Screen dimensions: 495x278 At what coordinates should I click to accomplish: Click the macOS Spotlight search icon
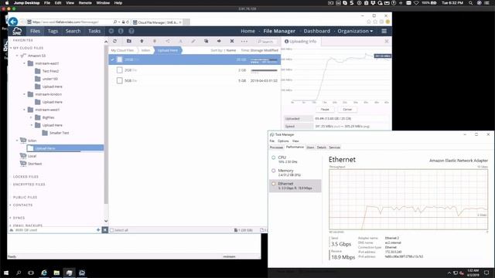pyautogui.click(x=470, y=3)
